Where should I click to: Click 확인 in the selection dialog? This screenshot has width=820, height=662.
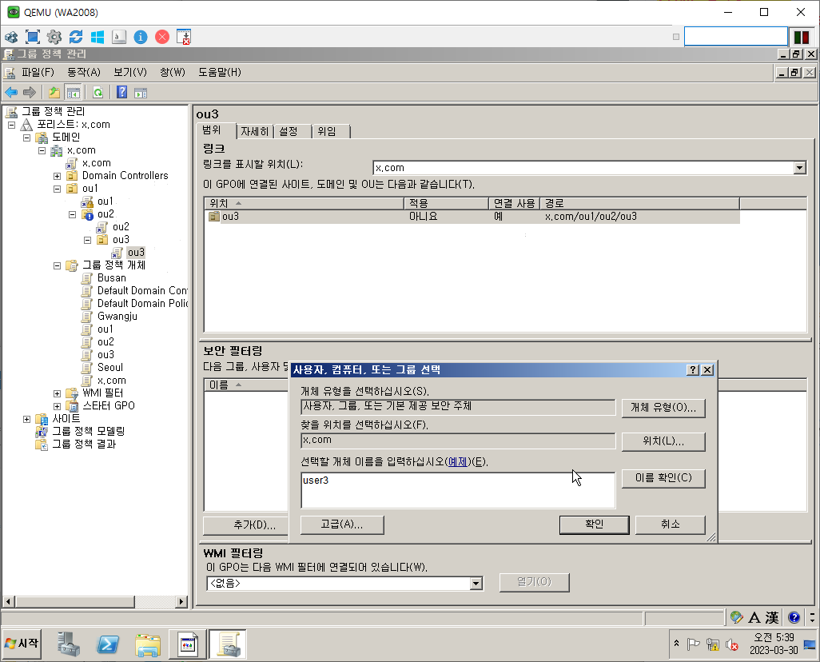tap(594, 524)
